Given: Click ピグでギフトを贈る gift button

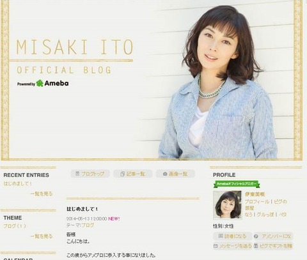Looking at the screenshot, I should point(274,246).
